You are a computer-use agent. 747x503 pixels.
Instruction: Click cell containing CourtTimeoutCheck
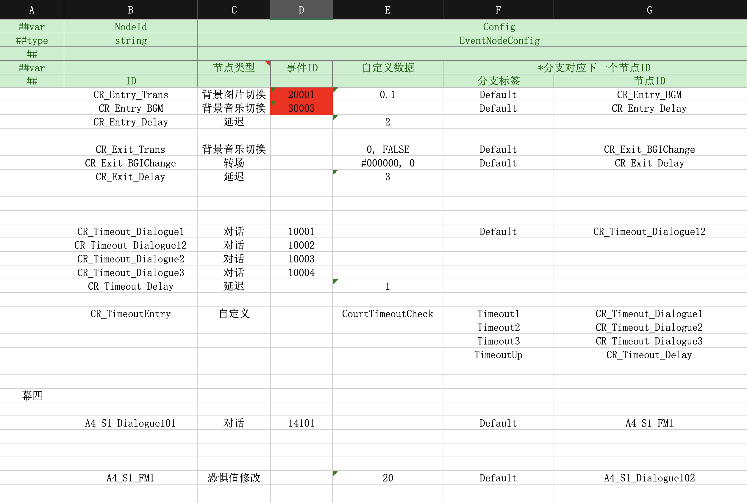pos(387,313)
